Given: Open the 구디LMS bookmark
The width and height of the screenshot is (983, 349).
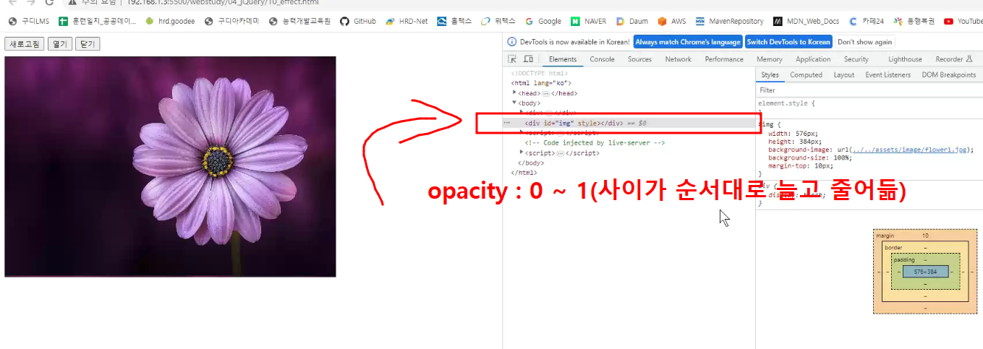Looking at the screenshot, I should 28,21.
